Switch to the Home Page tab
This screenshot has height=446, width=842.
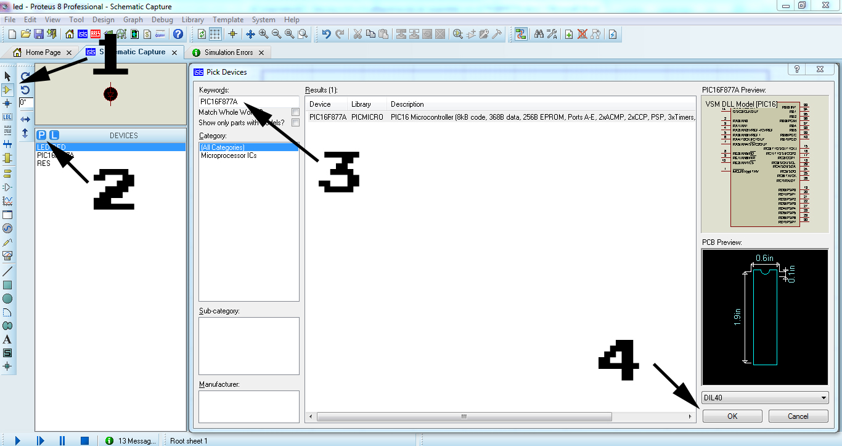[x=43, y=52]
